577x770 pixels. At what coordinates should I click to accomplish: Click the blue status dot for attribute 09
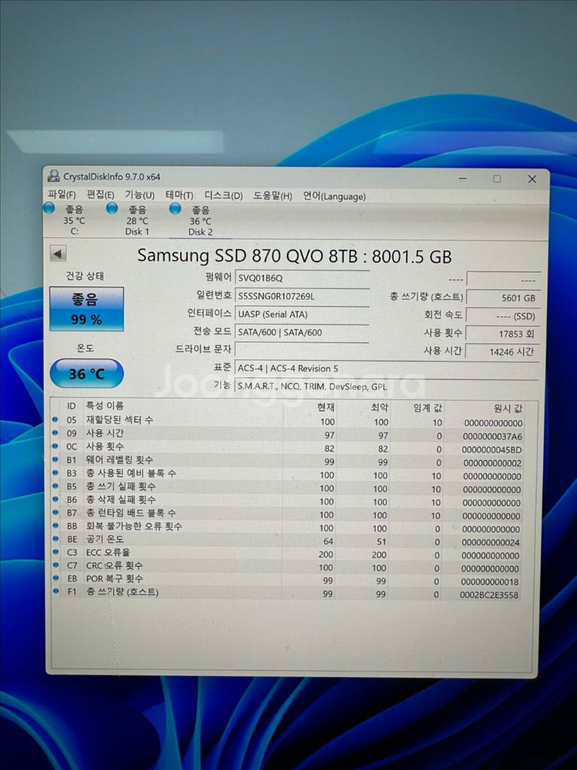pyautogui.click(x=55, y=432)
